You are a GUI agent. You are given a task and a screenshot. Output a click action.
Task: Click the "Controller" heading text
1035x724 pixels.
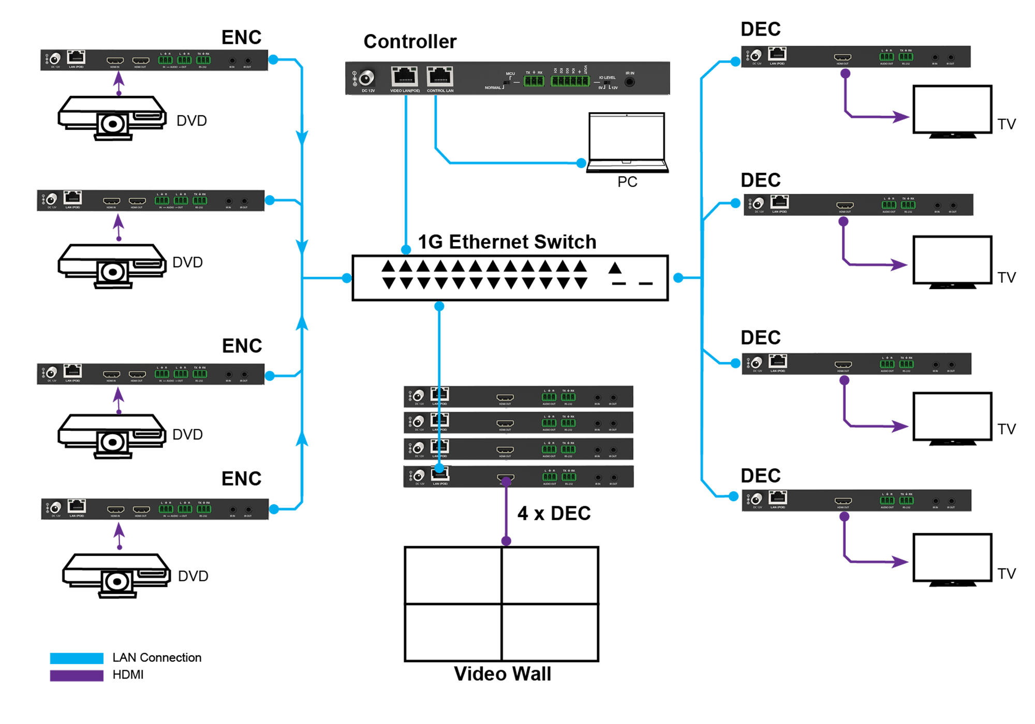410,41
